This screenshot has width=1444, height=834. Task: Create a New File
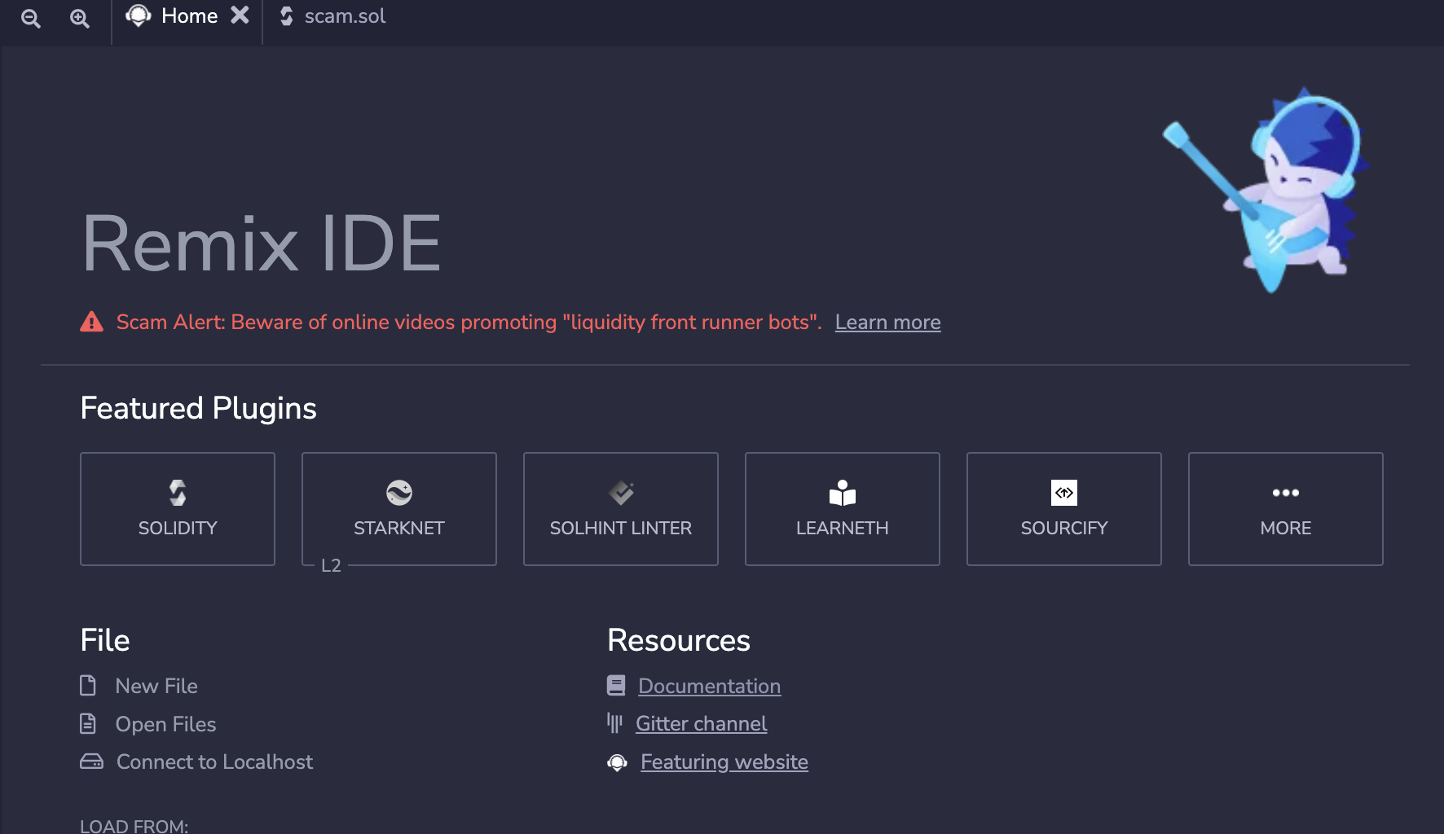tap(156, 686)
